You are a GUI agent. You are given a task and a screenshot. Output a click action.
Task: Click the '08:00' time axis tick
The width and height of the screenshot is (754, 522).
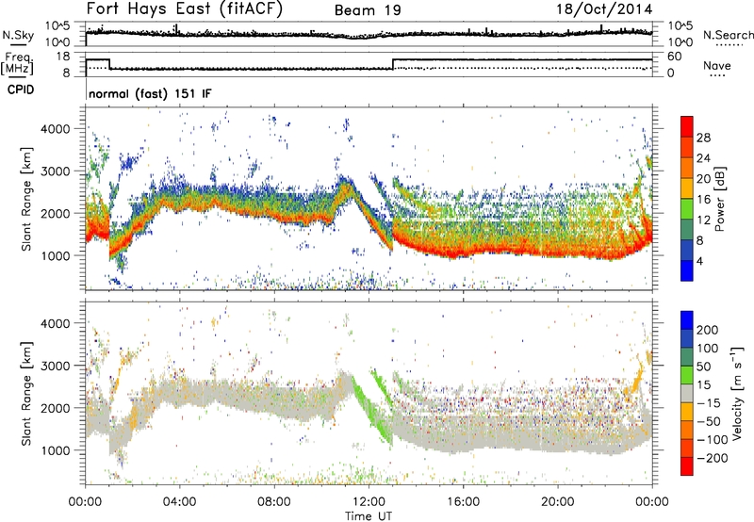274,502
